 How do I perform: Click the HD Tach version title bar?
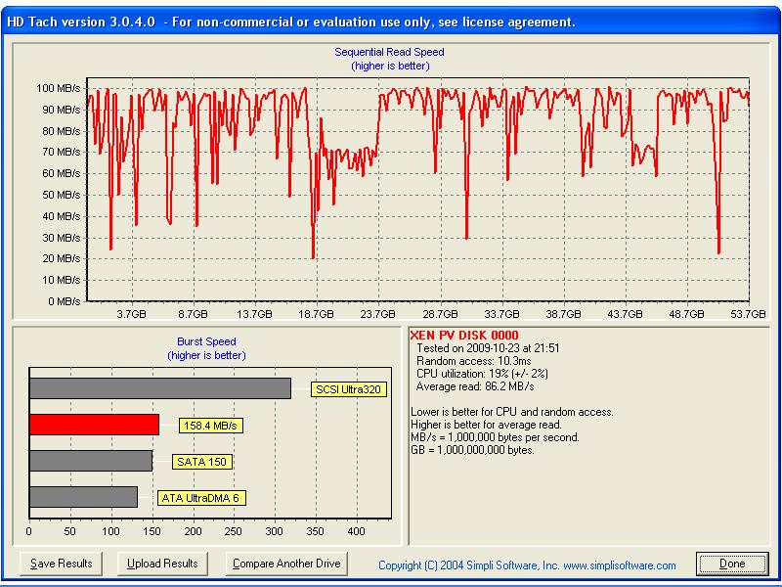click(x=293, y=22)
